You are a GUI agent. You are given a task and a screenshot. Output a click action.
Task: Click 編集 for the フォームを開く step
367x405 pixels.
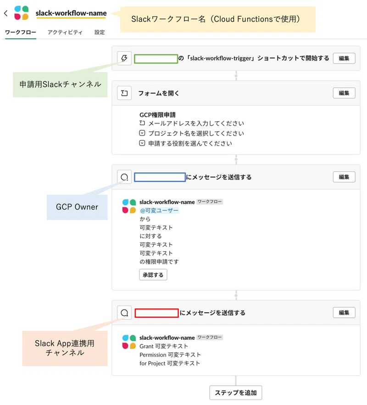pos(344,93)
